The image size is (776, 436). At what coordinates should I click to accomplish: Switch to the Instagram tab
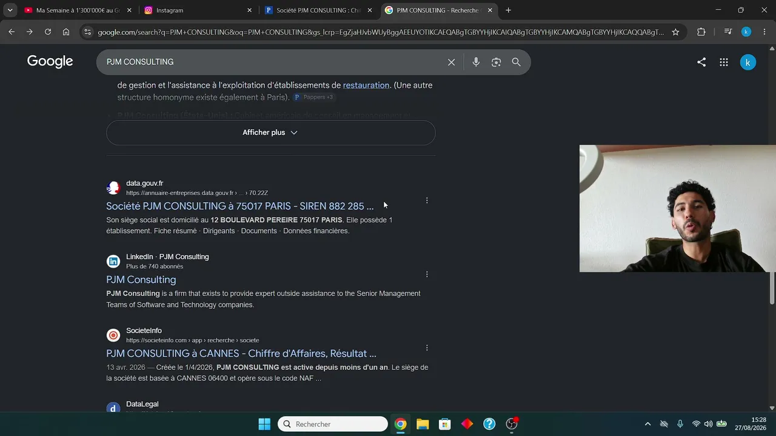[x=198, y=10]
